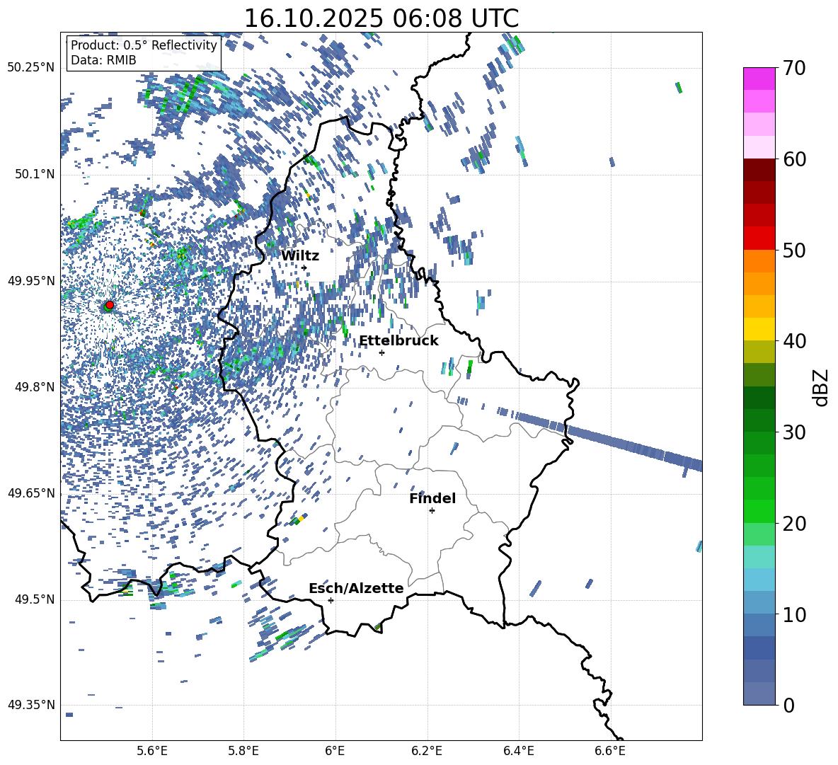
Task: Click the 50.25°N latitude label
Action: [x=31, y=68]
